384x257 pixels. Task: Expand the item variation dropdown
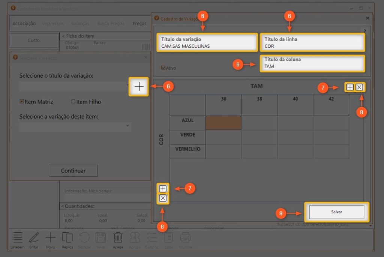75,126
